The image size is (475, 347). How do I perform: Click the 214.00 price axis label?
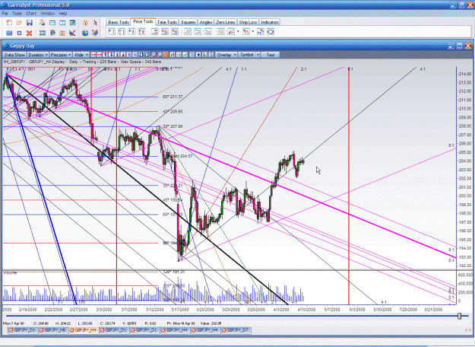coord(464,74)
